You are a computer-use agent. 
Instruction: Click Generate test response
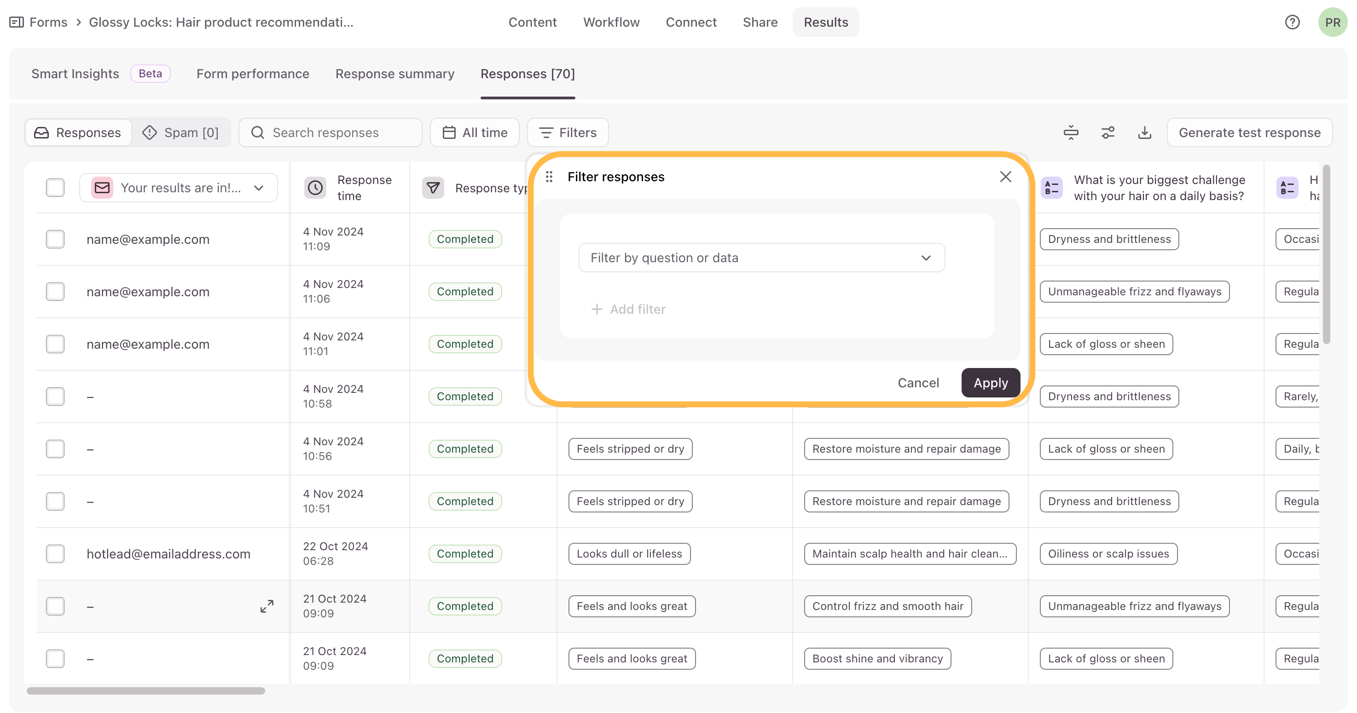tap(1250, 132)
